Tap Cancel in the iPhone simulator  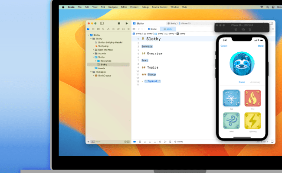coord(224,46)
